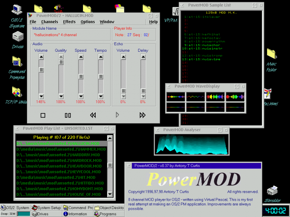Click the Audio Volume slider up arrow
290x217 pixels.
tap(41, 57)
